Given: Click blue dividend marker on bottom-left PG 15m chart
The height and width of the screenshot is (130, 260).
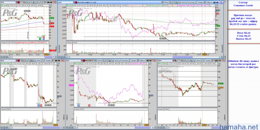Looking at the screenshot, I should coord(38,105).
